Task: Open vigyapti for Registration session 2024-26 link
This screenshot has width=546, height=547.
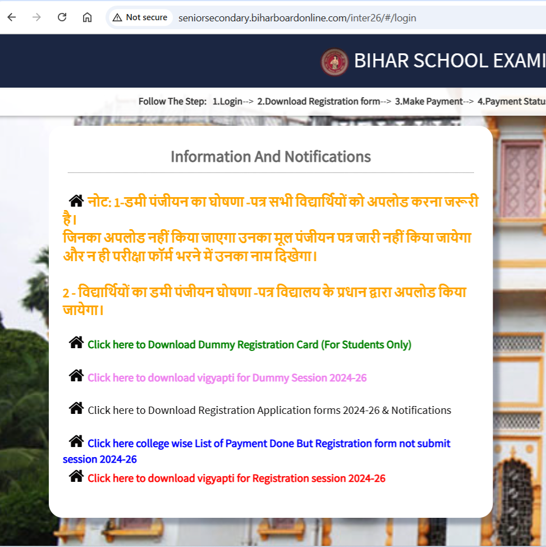Action: (x=236, y=478)
